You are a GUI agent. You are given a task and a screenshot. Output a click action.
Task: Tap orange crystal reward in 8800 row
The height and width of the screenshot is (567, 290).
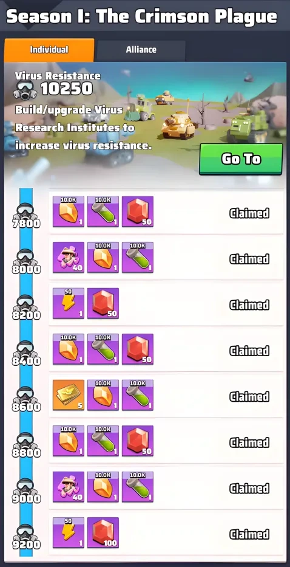(69, 441)
